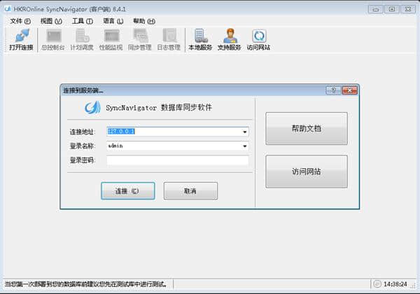The image size is (420, 294).
Task: Open the 日志管理 log management icon
Action: pyautogui.click(x=169, y=40)
